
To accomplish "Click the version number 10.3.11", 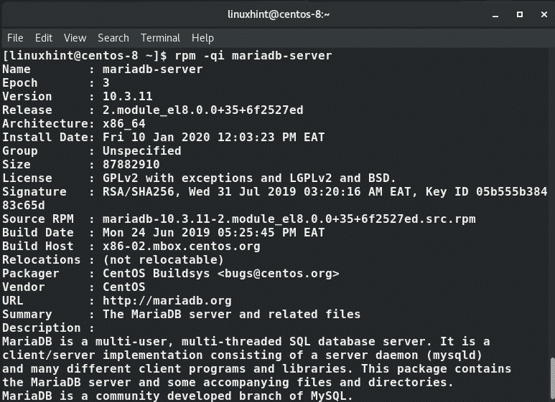I will click(127, 97).
